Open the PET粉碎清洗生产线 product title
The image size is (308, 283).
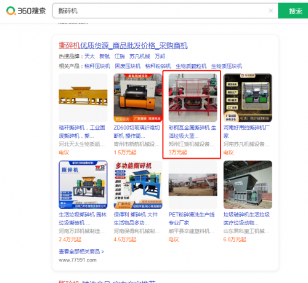pos(192,218)
